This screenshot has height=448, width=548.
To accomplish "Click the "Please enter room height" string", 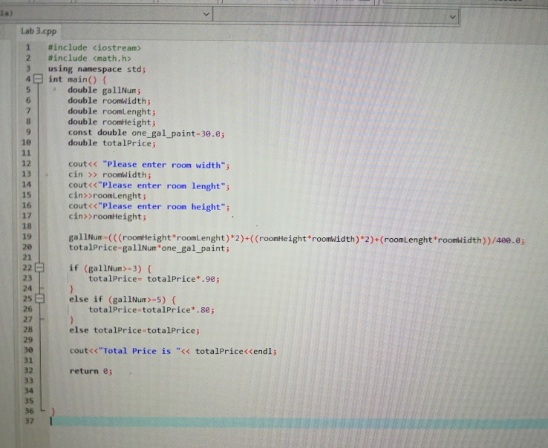I will coord(161,207).
